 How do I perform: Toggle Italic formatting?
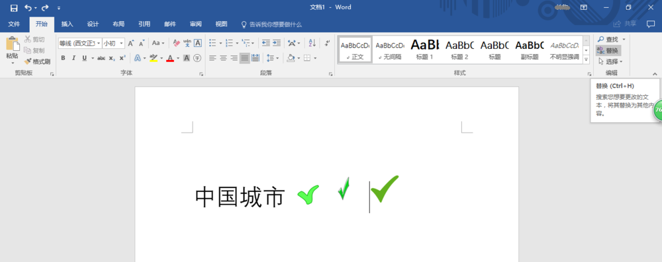[73, 58]
